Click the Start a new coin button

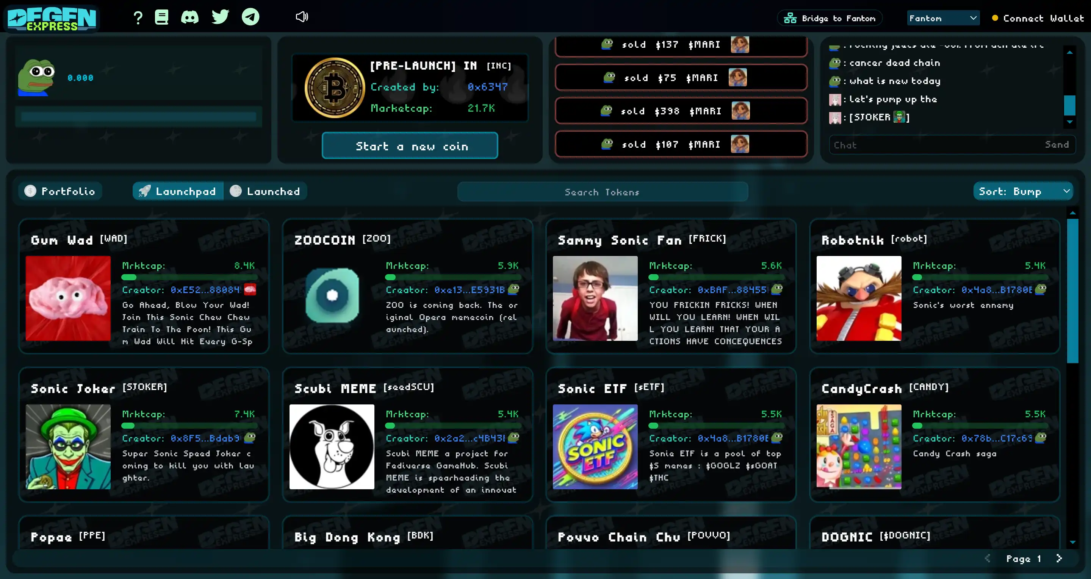pyautogui.click(x=410, y=146)
